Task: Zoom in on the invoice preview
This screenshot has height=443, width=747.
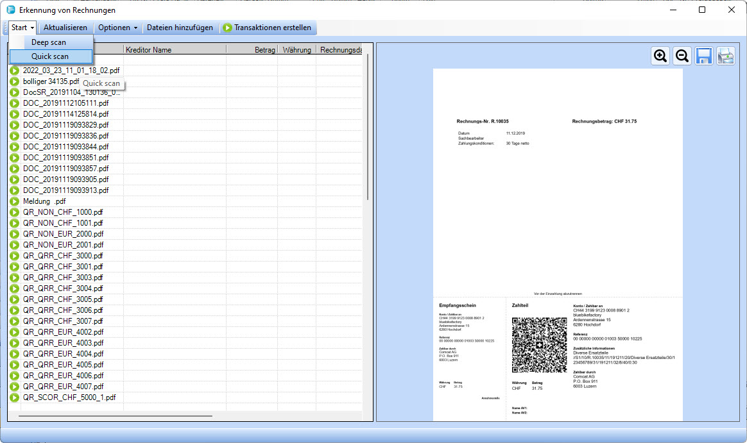Action: point(660,56)
